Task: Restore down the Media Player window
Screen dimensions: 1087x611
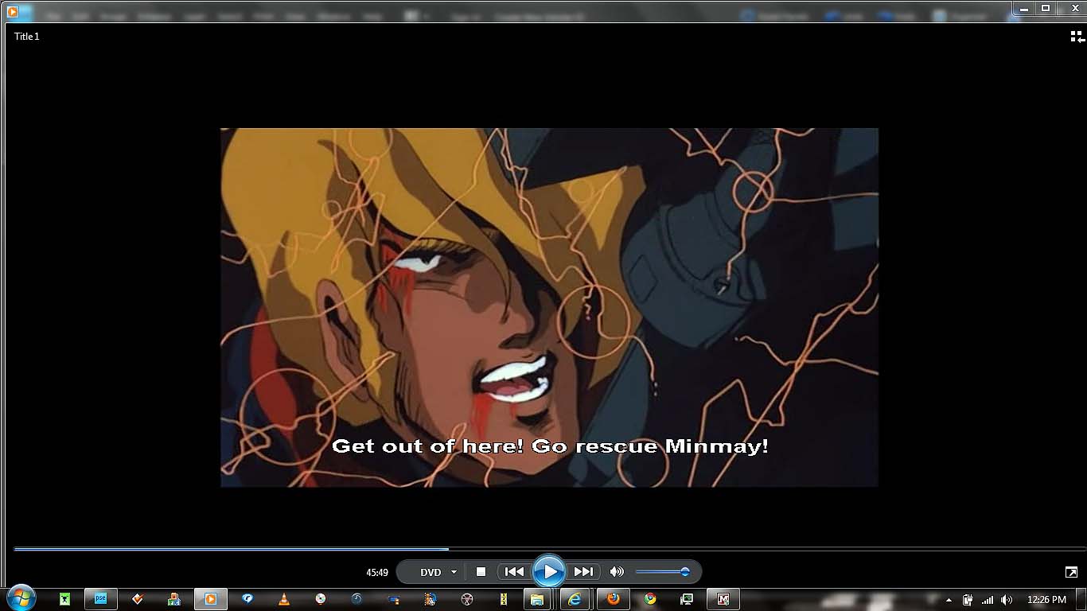Action: [1046, 8]
